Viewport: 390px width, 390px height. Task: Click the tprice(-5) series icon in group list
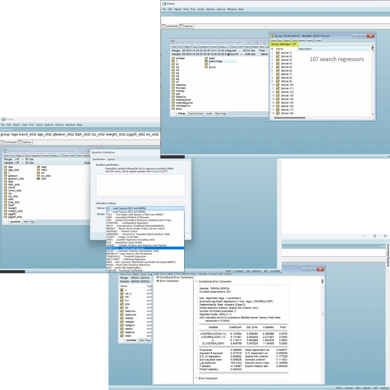(278, 67)
